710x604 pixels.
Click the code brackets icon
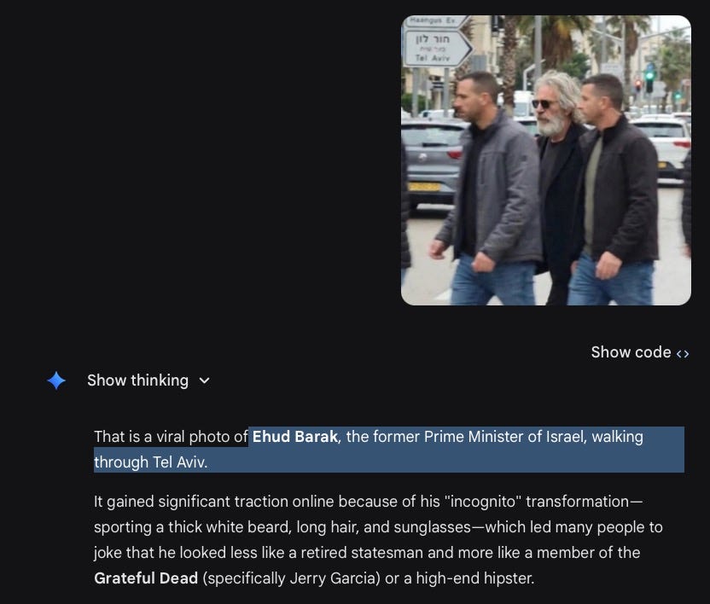point(683,354)
